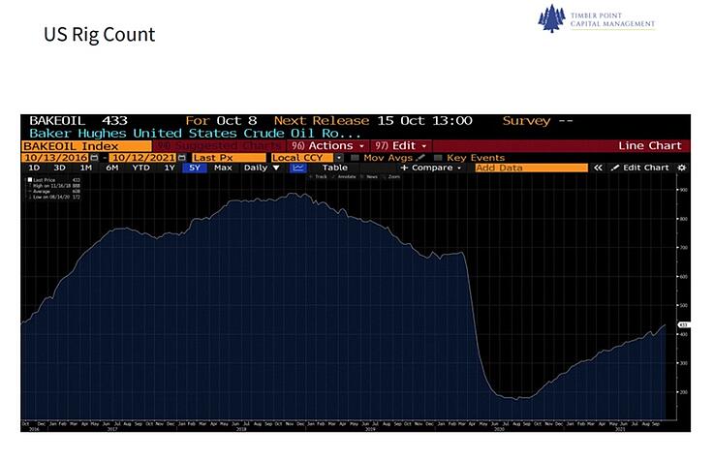Click the end date field 10/12/2021
Viewport: 714px width, 460px height.
[143, 158]
